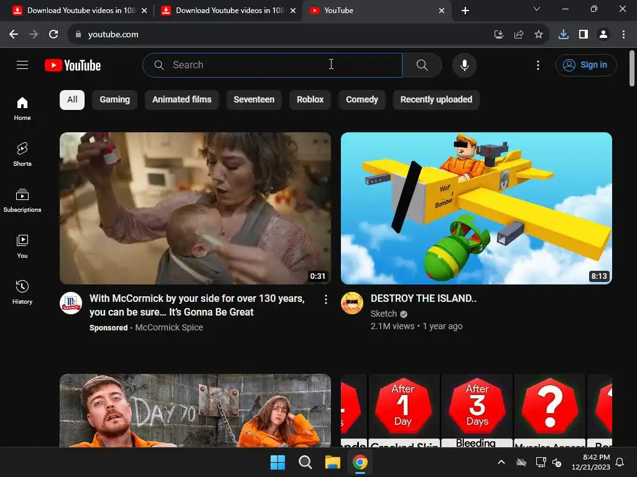Select the Seventeen filter chip
Viewport: 637px width, 477px height.
254,100
